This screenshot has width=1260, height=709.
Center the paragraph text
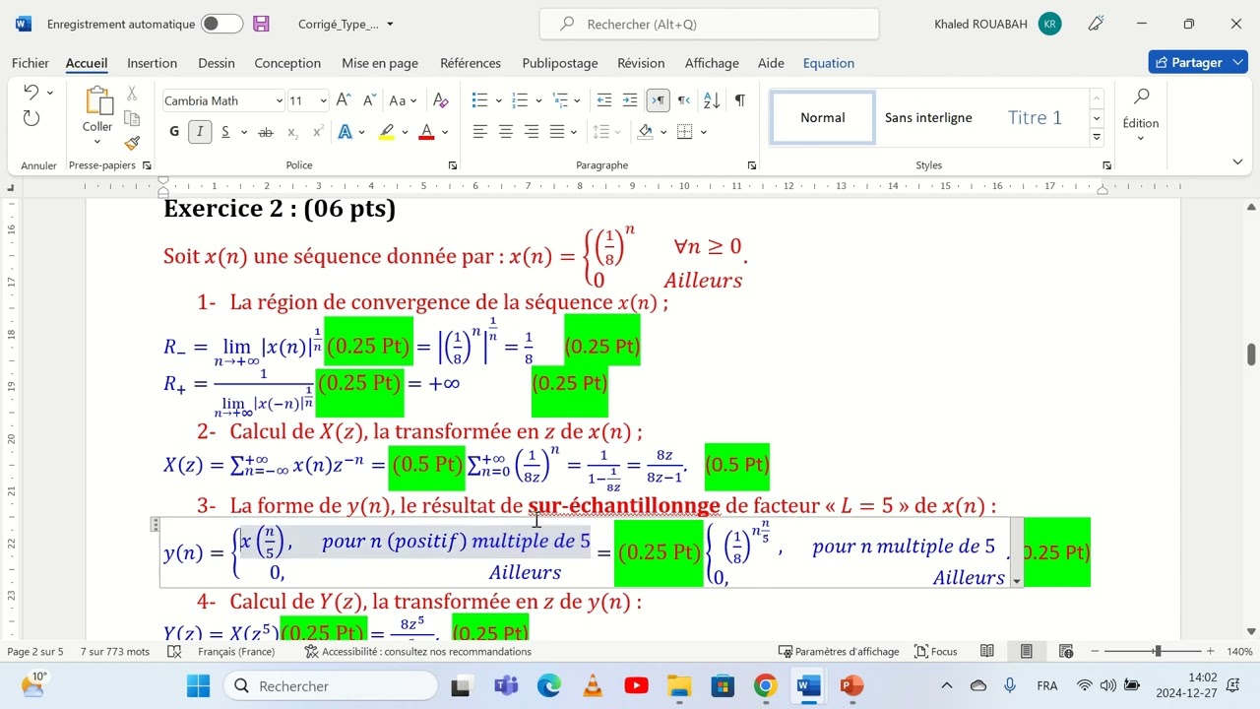(506, 132)
